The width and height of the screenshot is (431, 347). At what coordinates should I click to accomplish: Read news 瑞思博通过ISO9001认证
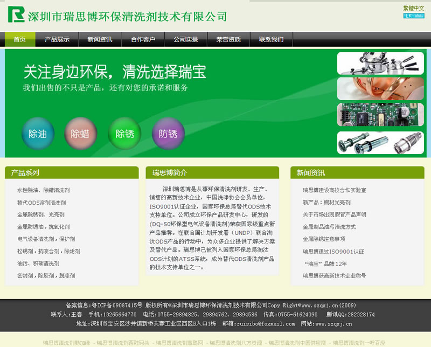[333, 251]
